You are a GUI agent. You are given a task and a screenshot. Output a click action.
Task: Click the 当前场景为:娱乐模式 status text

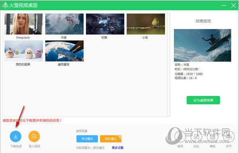pyautogui.click(x=90, y=148)
